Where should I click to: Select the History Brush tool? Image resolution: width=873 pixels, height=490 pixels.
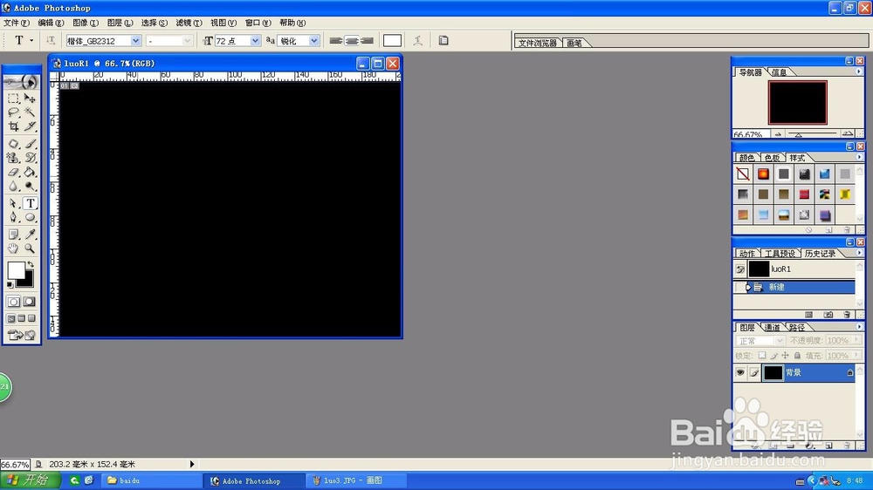pos(30,158)
